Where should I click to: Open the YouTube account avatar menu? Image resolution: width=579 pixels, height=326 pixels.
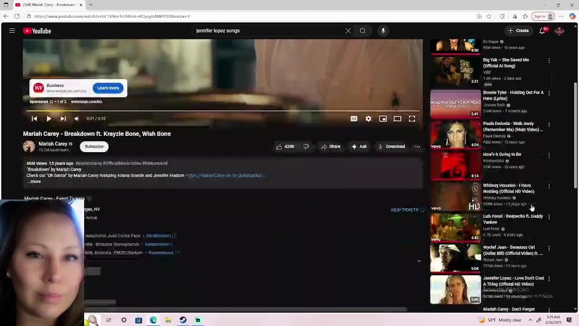[x=560, y=31]
